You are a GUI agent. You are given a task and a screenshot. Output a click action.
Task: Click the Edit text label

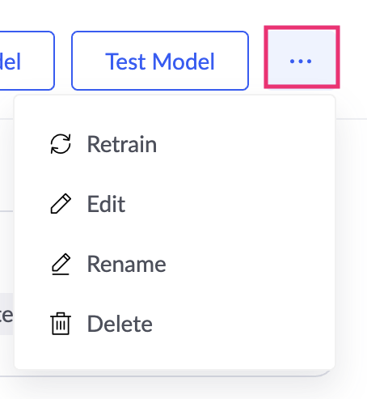pyautogui.click(x=106, y=204)
